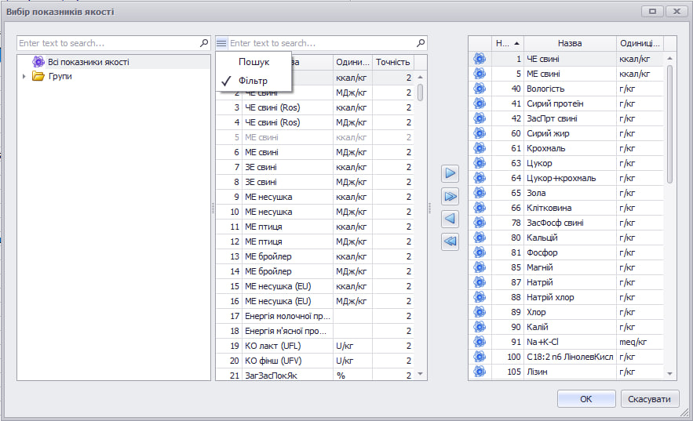
Task: Choose Пошук in the popup menu
Action: pyautogui.click(x=253, y=62)
